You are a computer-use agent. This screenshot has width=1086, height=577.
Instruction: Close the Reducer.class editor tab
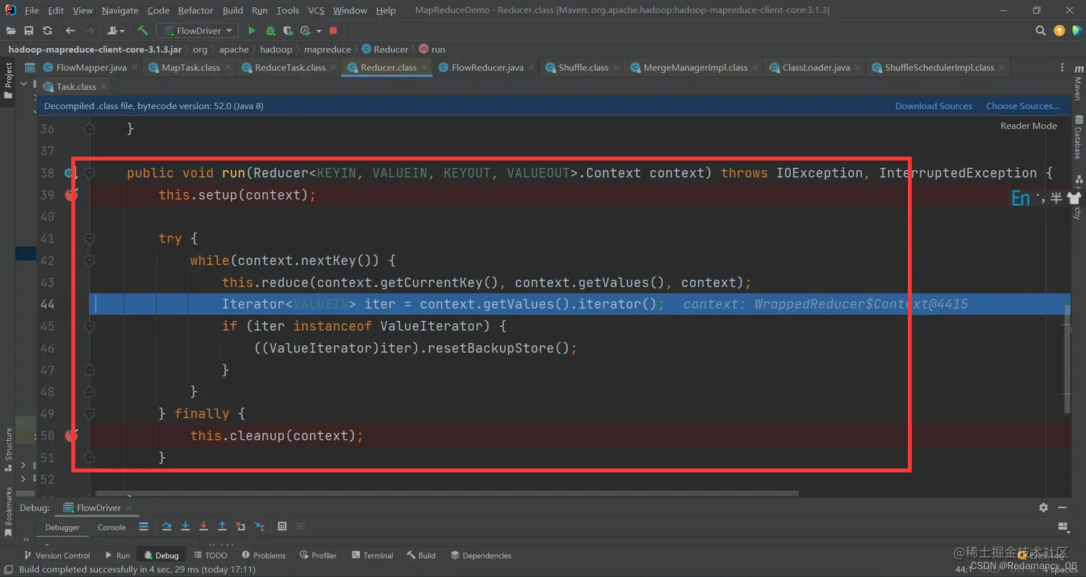[x=424, y=67]
